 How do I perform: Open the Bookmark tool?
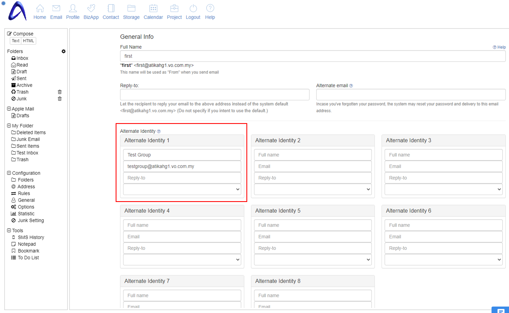click(25, 251)
